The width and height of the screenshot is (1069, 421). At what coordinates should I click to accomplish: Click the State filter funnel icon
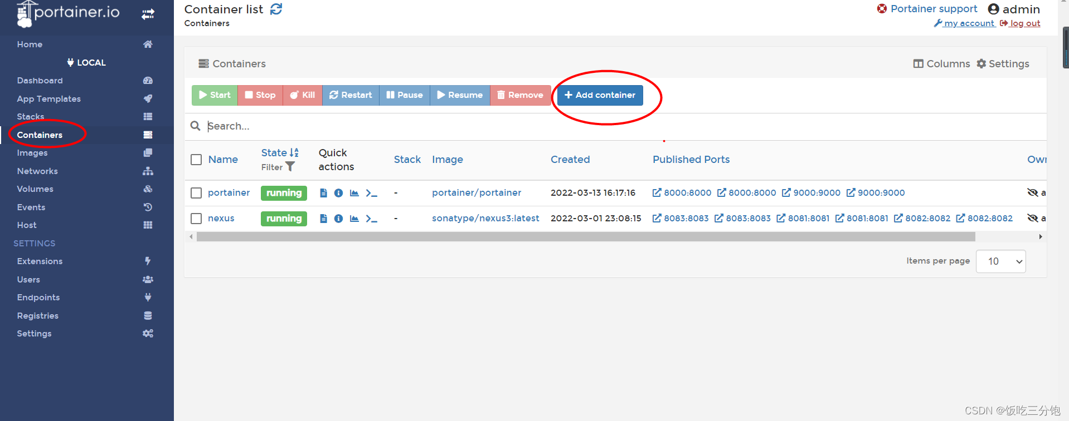290,167
